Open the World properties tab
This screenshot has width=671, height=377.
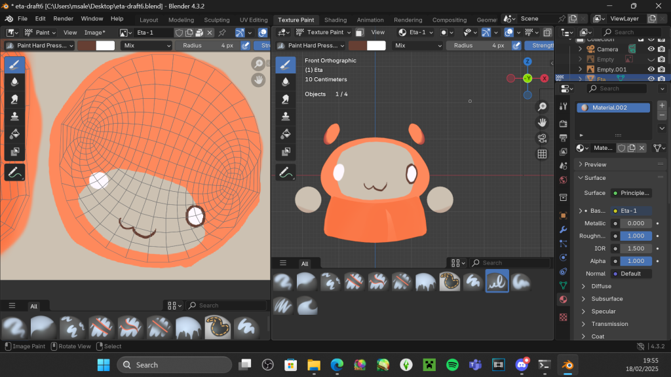point(563,180)
